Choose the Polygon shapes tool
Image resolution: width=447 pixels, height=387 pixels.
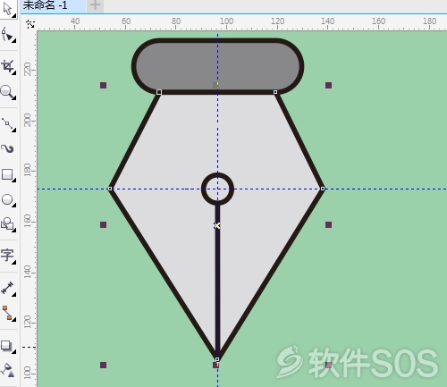click(8, 224)
